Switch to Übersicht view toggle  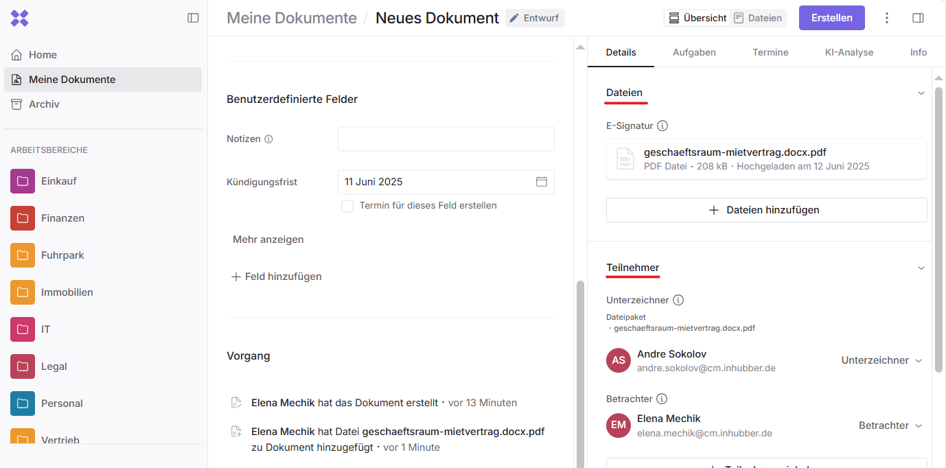(x=697, y=18)
